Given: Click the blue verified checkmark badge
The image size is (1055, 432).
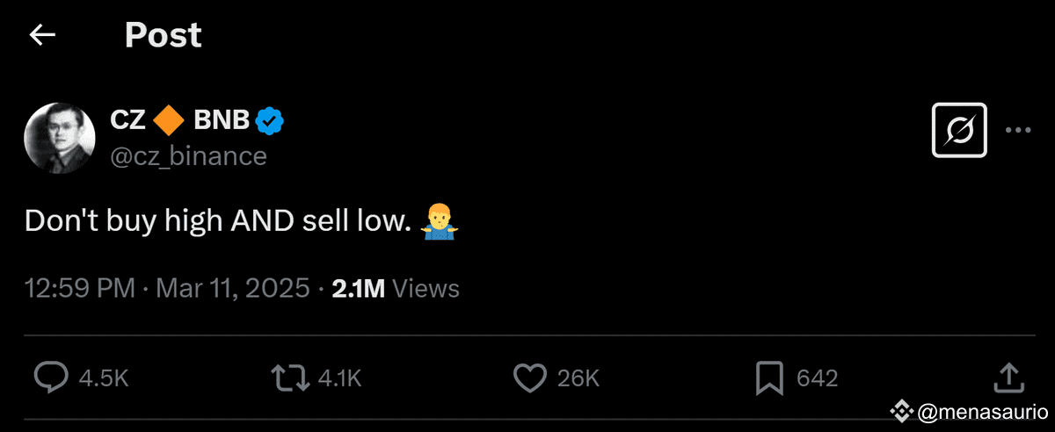Looking at the screenshot, I should pyautogui.click(x=269, y=121).
